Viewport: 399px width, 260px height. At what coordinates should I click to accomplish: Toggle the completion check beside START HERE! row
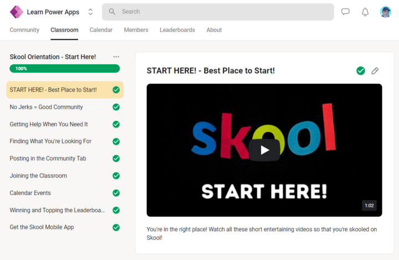pos(116,90)
